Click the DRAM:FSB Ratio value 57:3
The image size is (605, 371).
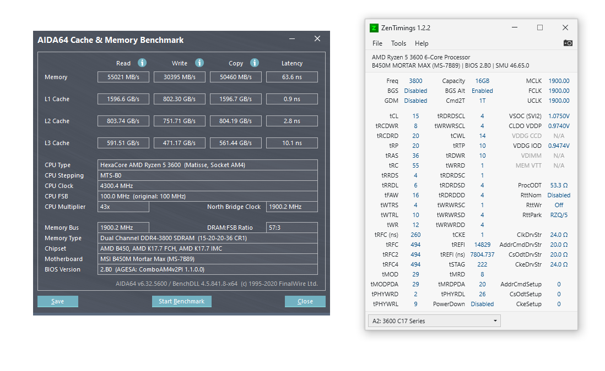(x=292, y=228)
